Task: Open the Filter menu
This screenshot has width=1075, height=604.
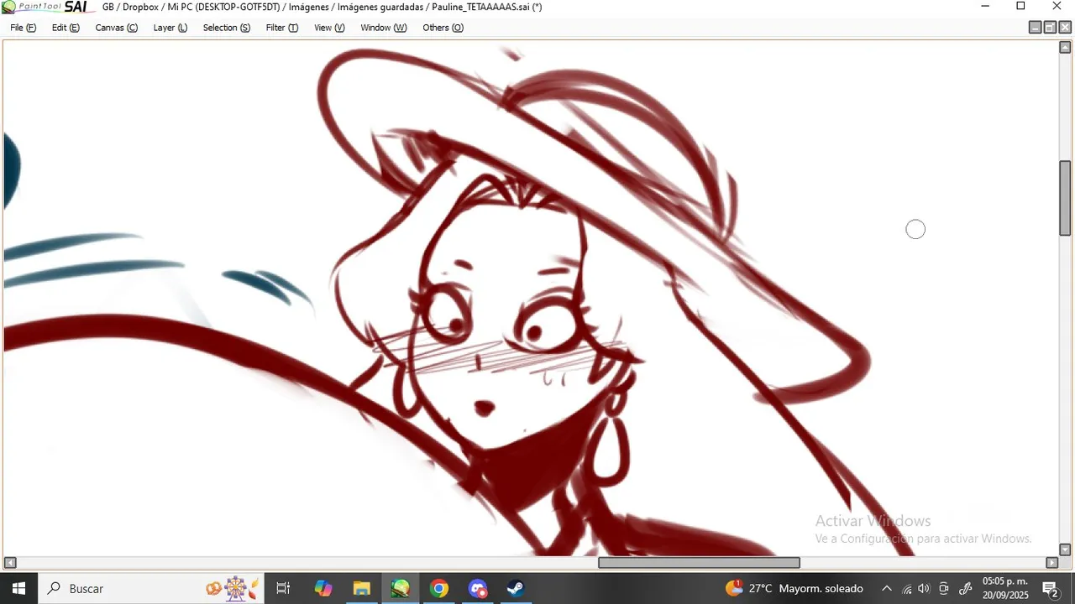Action: coord(281,28)
